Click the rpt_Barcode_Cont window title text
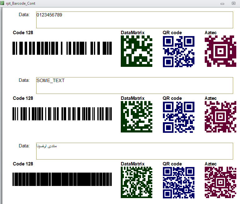 pyautogui.click(x=21, y=3)
